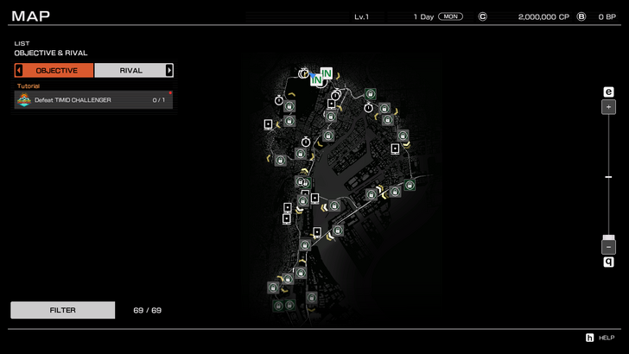Switch to the OBJECTIVE tab
Image resolution: width=629 pixels, height=354 pixels.
57,70
